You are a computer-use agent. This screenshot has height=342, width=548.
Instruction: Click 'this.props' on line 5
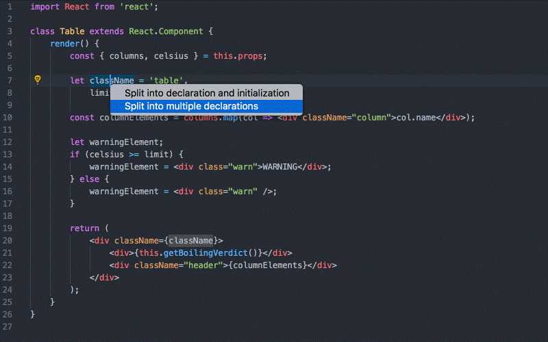tap(238, 56)
